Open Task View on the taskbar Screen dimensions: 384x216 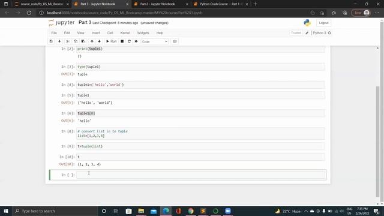tap(116, 211)
